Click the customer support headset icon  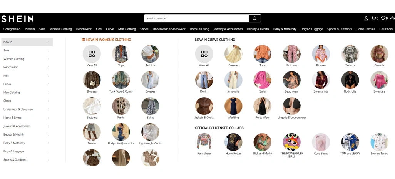(x=392, y=18)
